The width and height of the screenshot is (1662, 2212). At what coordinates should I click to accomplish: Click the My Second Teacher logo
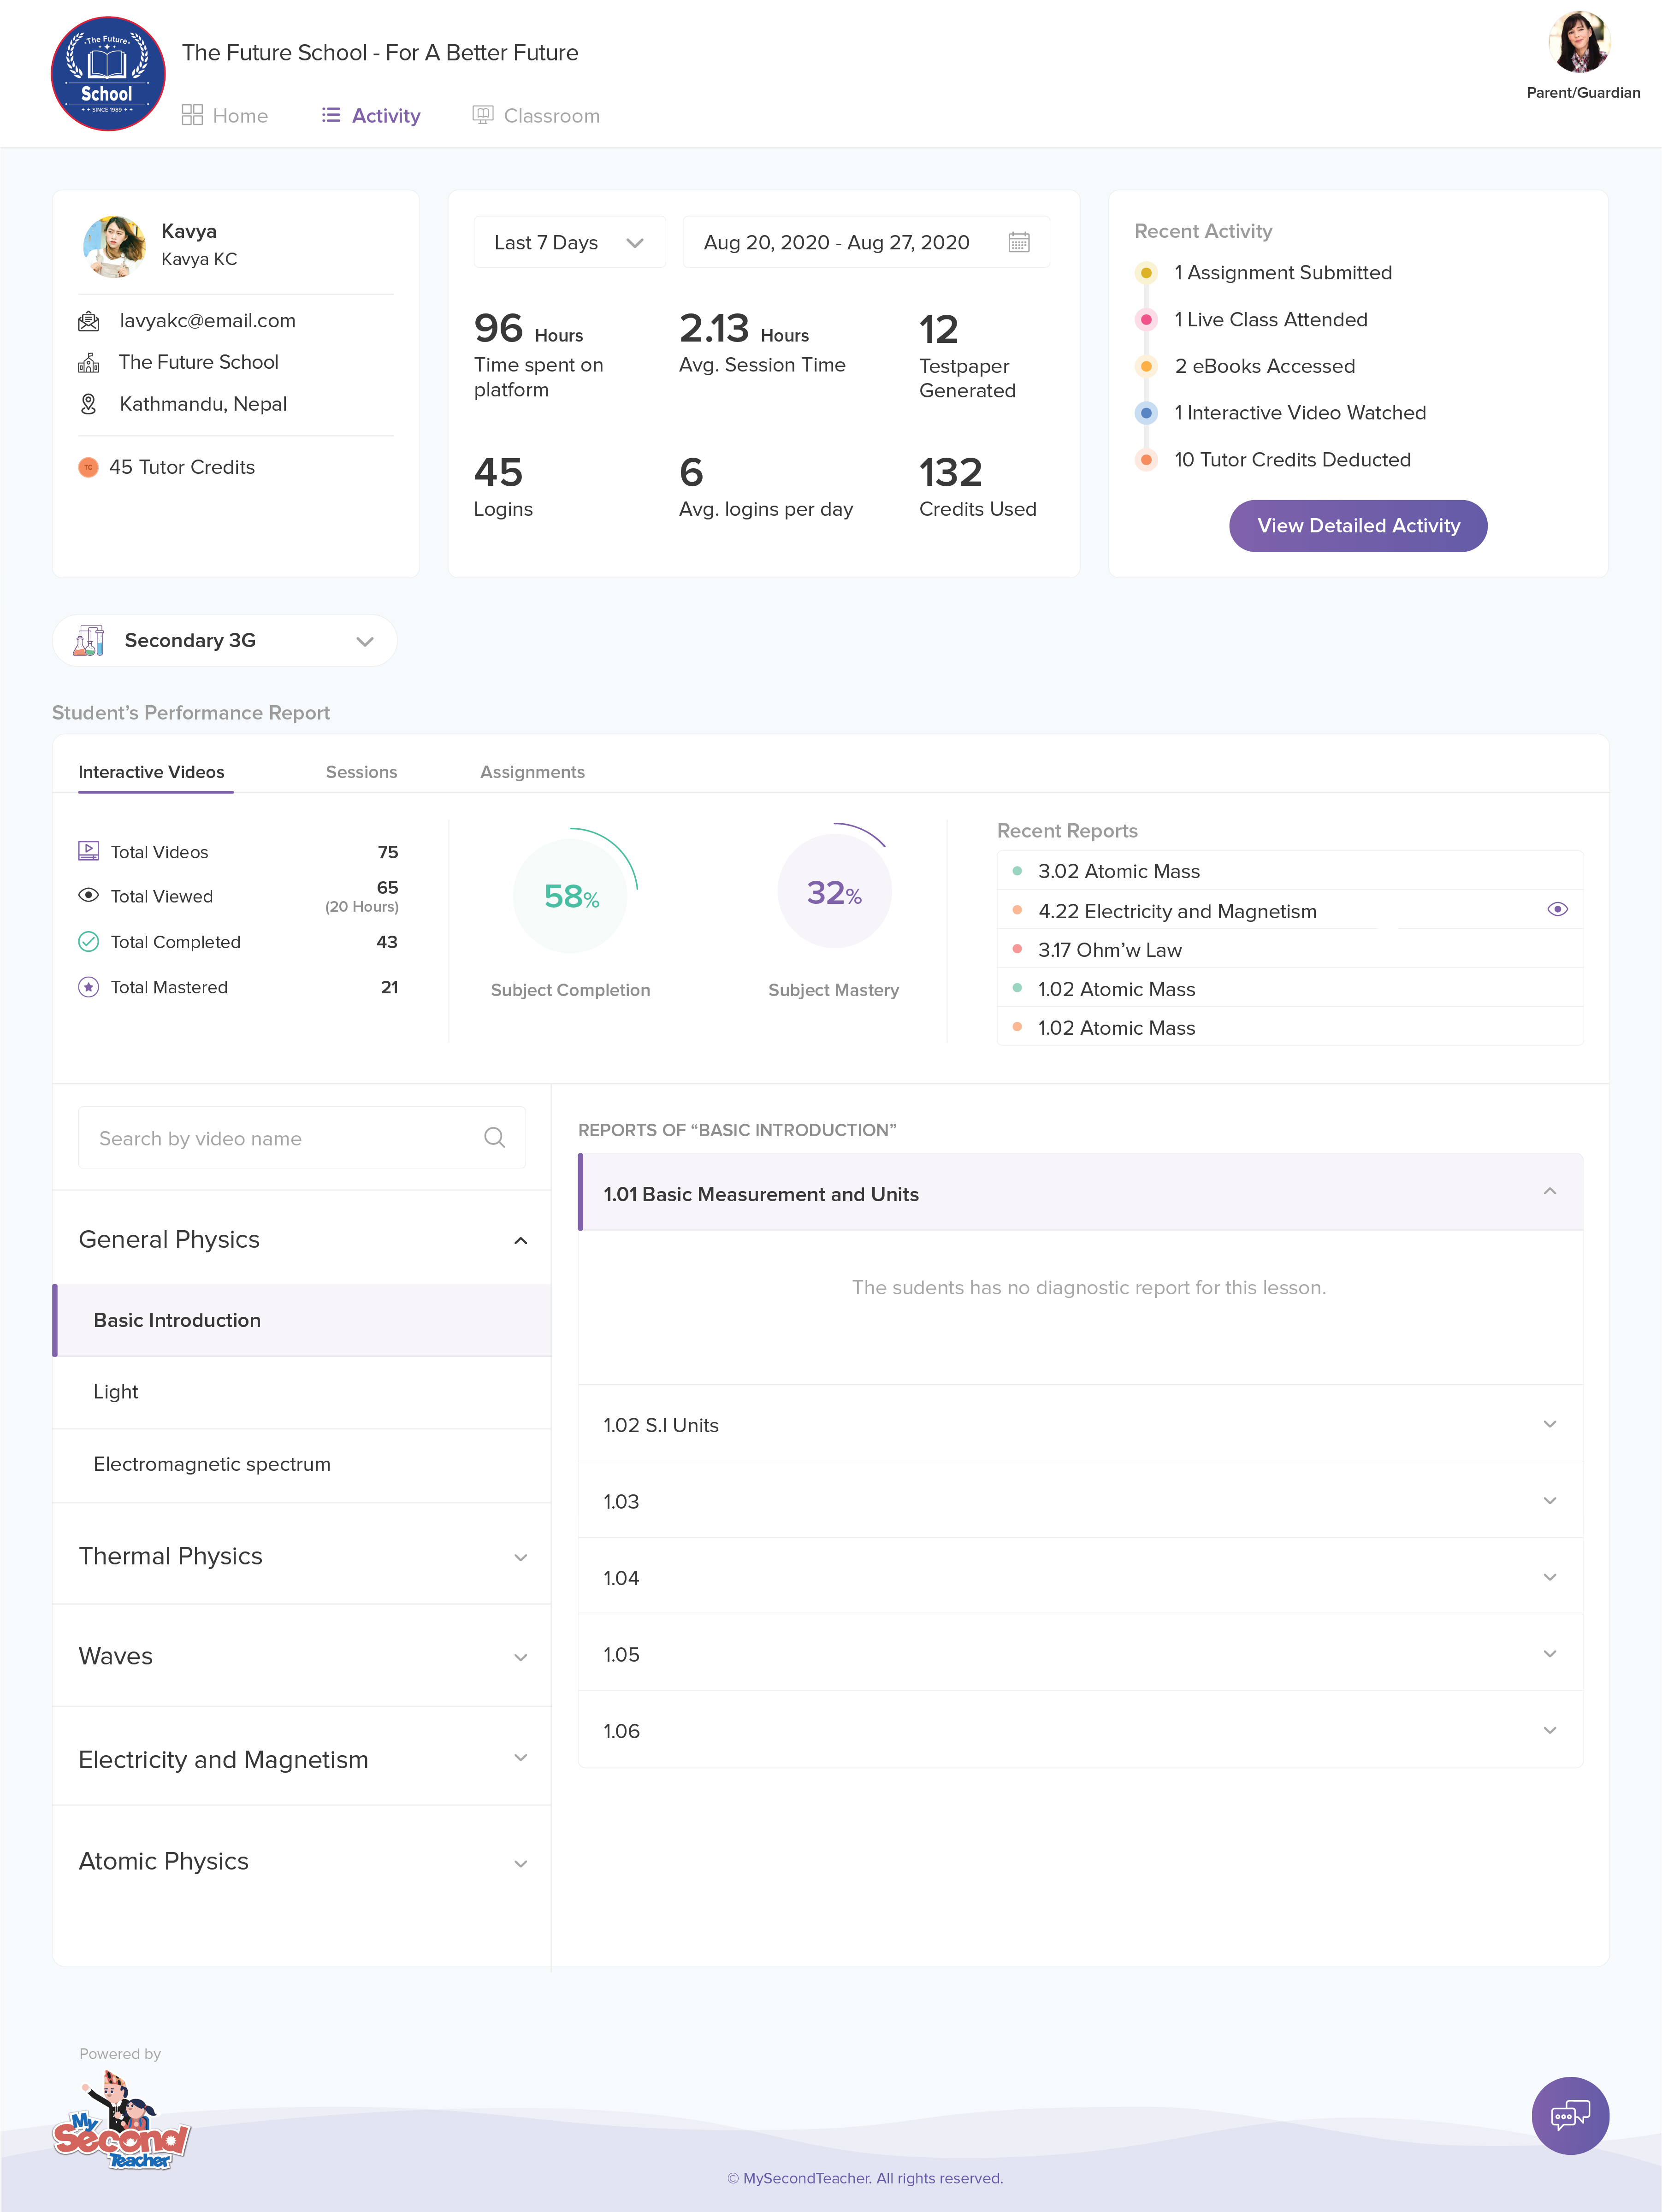point(121,2119)
